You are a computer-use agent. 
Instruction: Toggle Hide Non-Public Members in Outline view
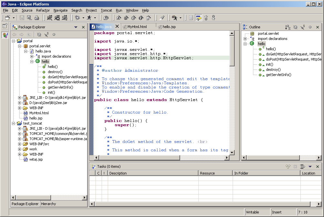(x=310, y=27)
